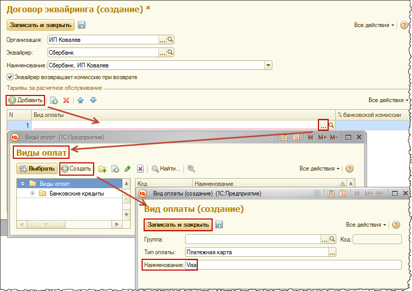The width and height of the screenshot is (412, 291).
Task: Open help in the Вид оплаты (создание) window
Action: click(396, 225)
